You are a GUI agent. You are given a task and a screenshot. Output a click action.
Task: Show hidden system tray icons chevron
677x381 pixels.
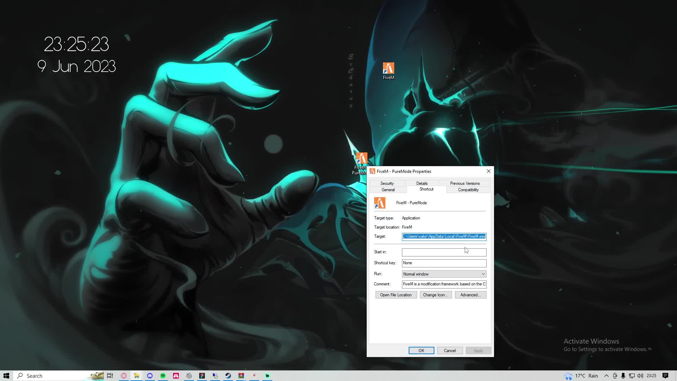606,376
